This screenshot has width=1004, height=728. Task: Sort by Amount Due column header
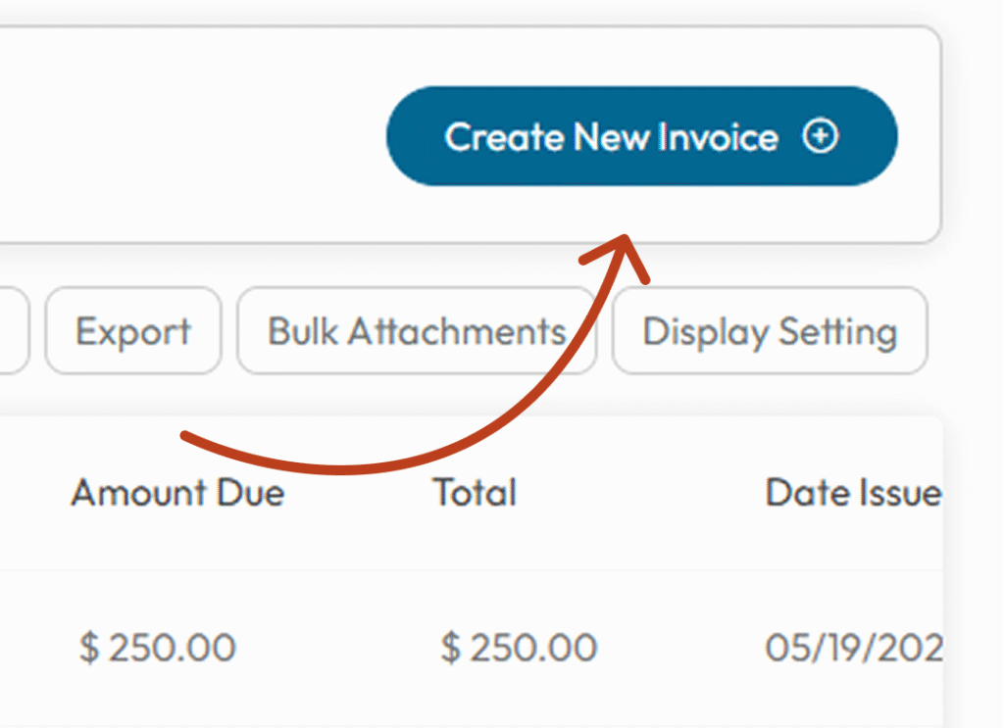(x=178, y=493)
